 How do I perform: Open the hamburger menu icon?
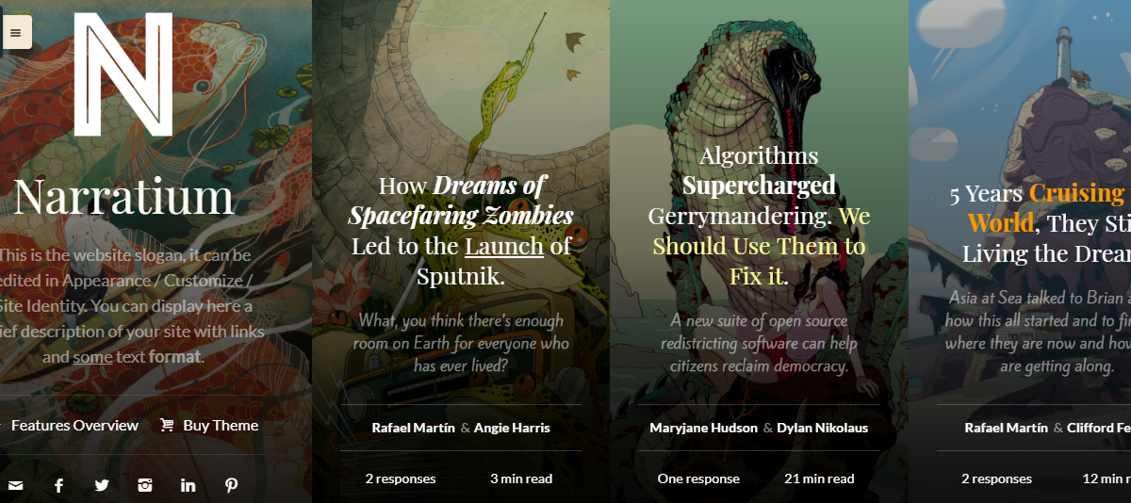(x=15, y=32)
